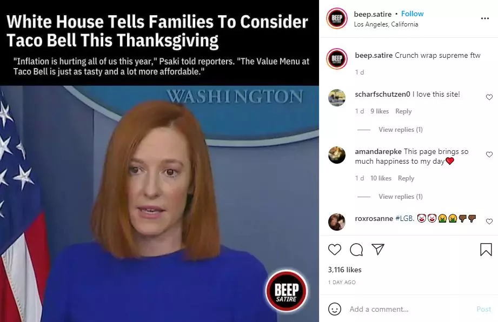Expand replies under scharfschutzen0's comment
498x322 pixels.
pyautogui.click(x=401, y=130)
